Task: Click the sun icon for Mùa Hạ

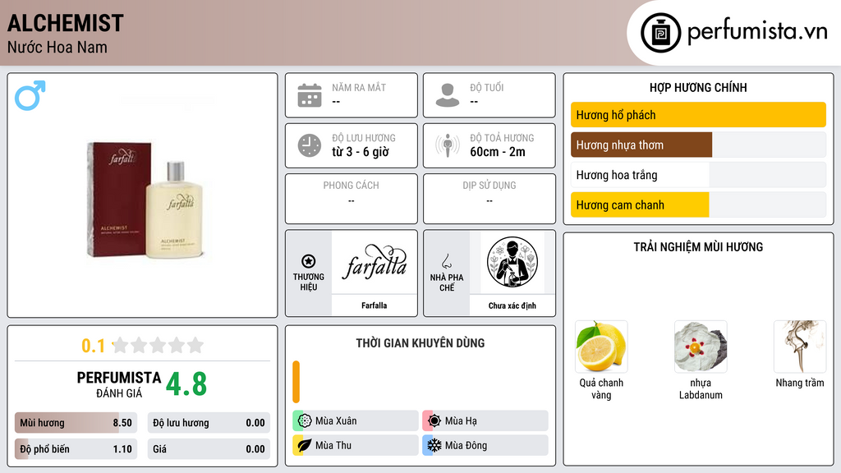Action: coord(434,421)
